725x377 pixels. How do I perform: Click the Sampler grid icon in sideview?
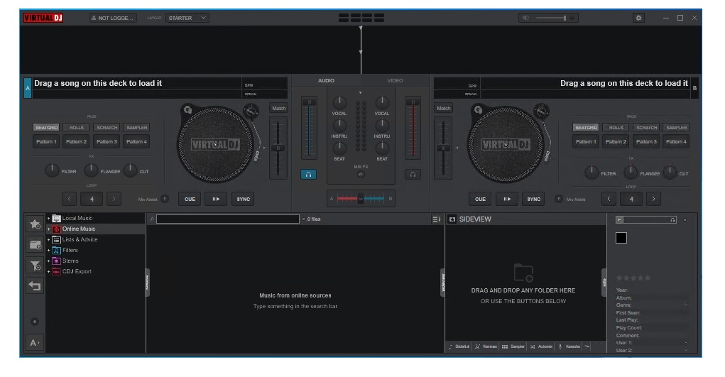[505, 346]
